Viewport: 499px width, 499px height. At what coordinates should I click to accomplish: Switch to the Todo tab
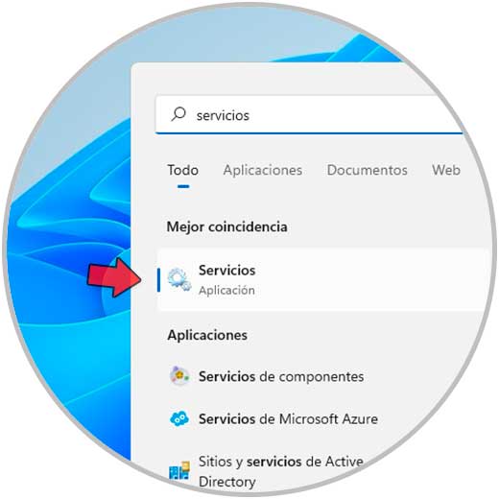tap(183, 170)
